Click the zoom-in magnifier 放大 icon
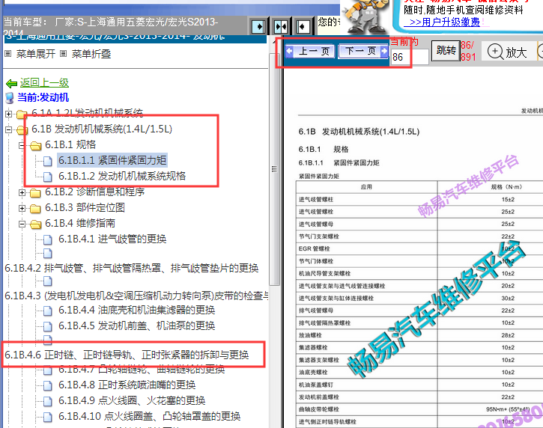 click(x=495, y=52)
